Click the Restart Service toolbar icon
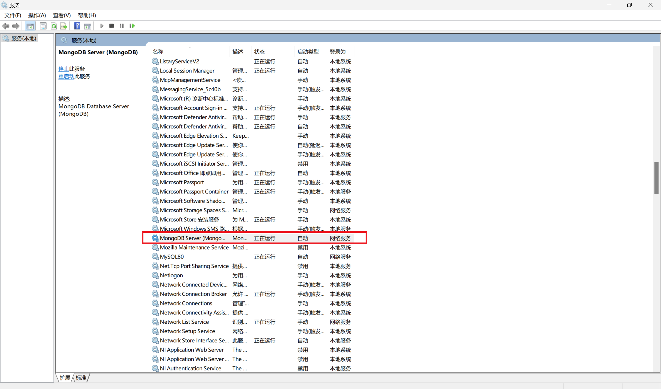 click(x=132, y=26)
